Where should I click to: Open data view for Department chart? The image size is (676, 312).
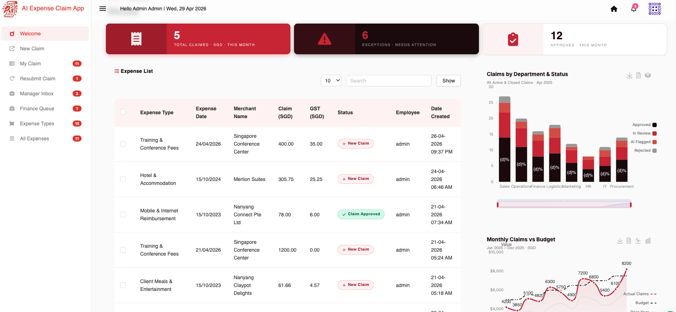click(x=638, y=75)
